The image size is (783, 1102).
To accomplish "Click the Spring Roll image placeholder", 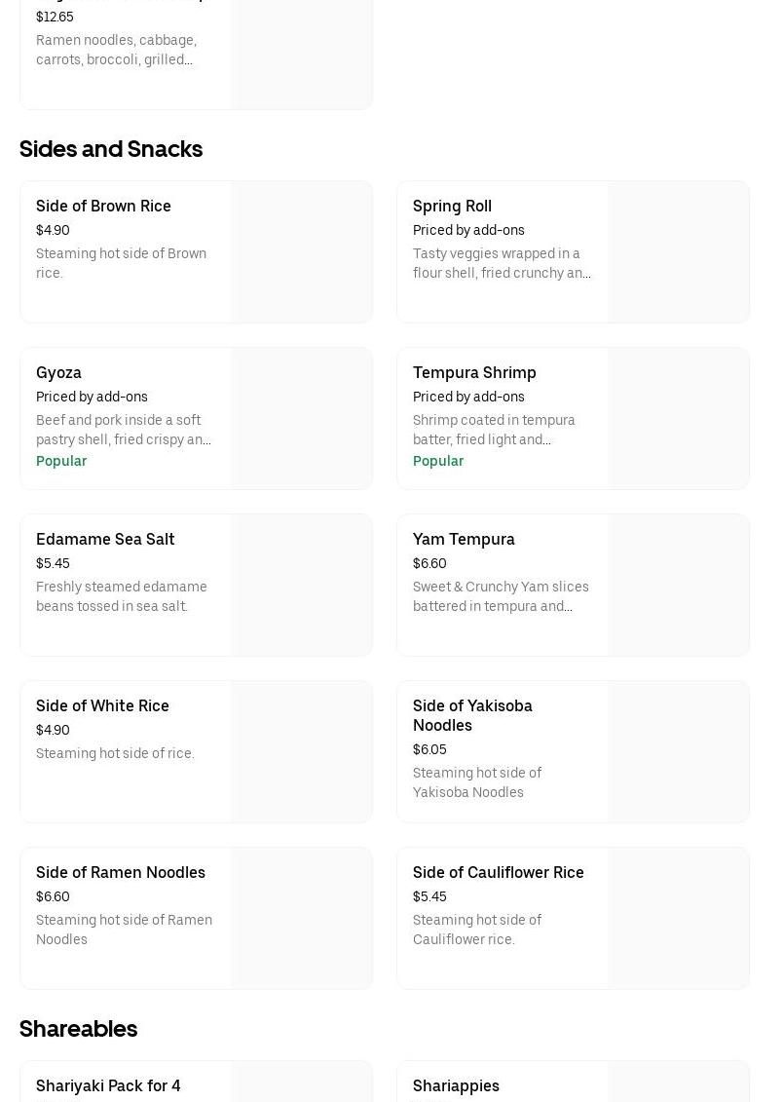I will 678,251.
